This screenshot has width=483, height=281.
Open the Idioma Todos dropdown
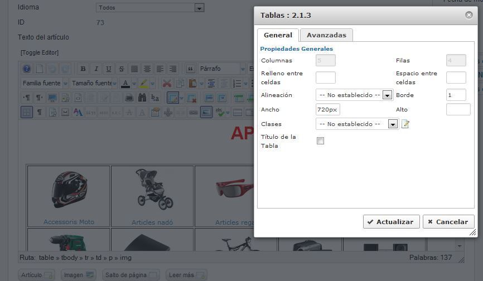click(150, 8)
